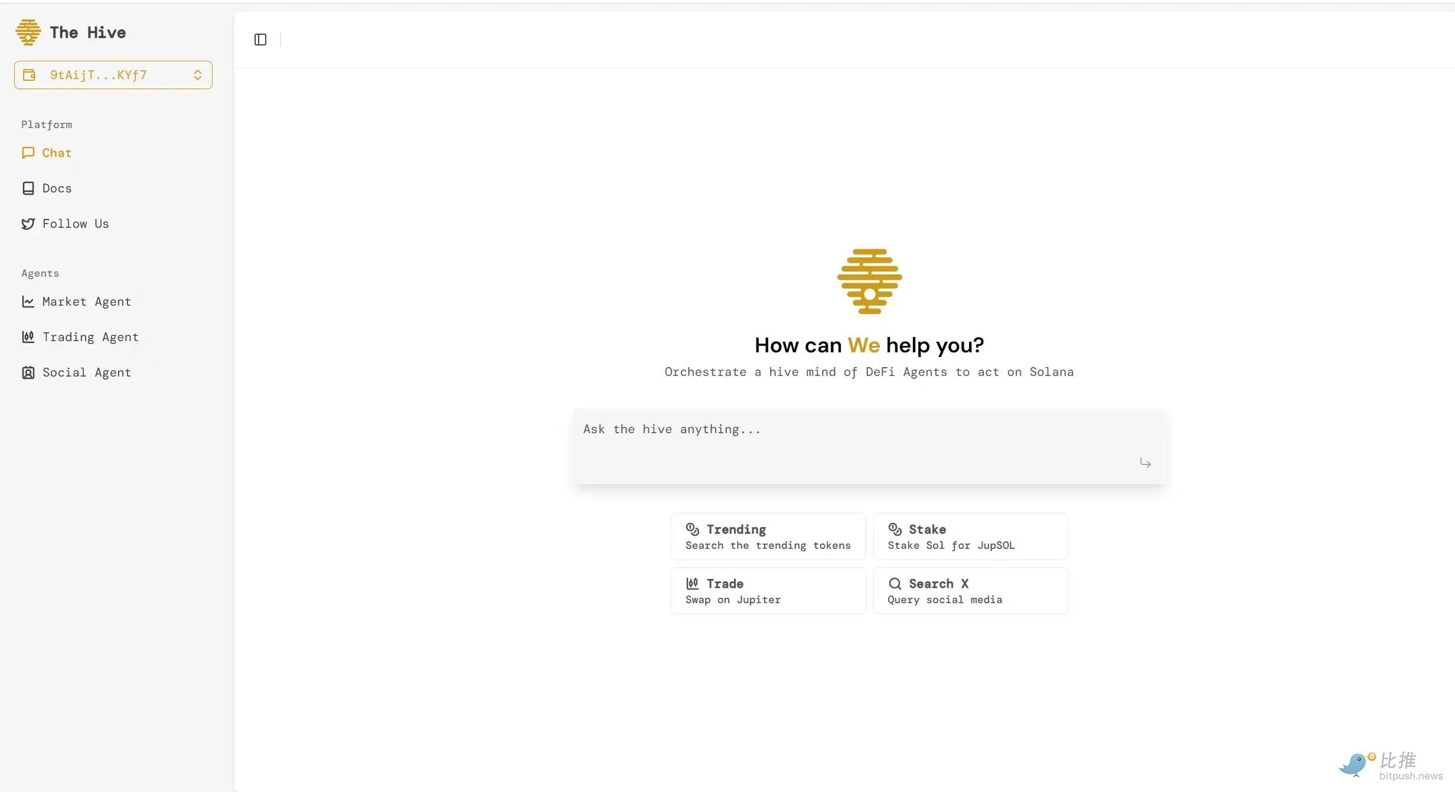
Task: Choose Trending search trending tokens card
Action: pos(768,536)
